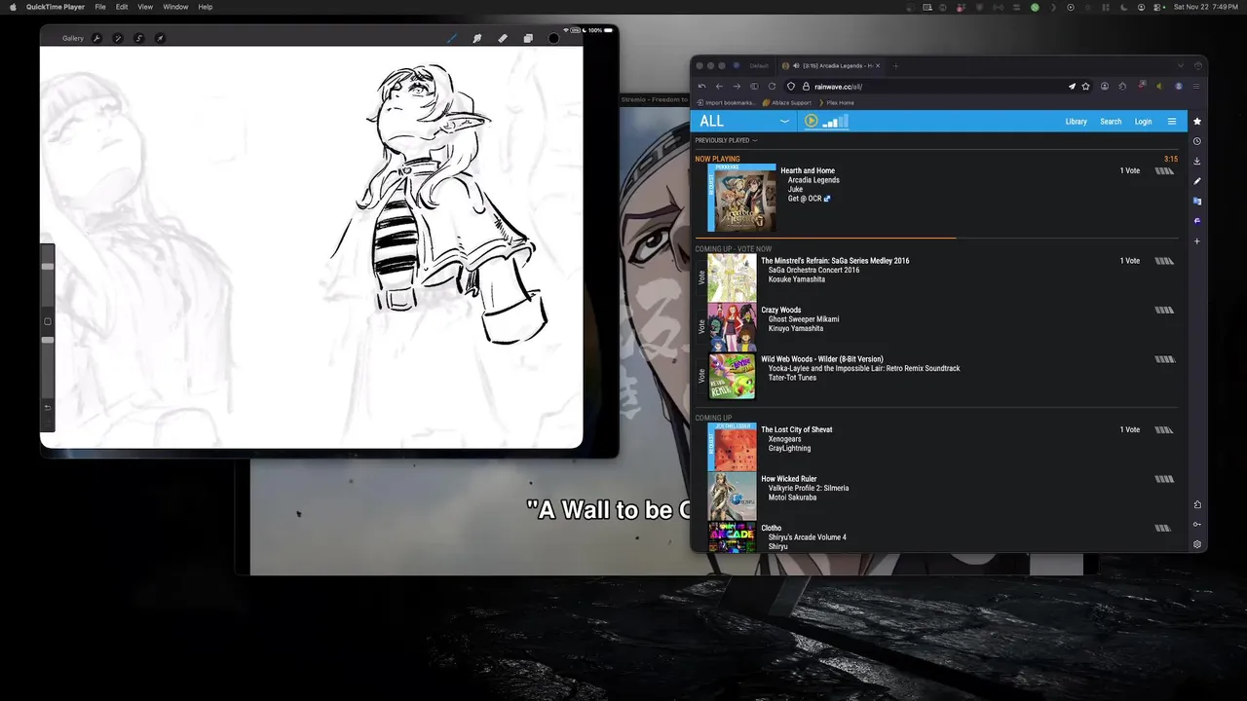Adjust the Rainwave volume bars
Image resolution: width=1247 pixels, height=701 pixels.
coord(836,122)
